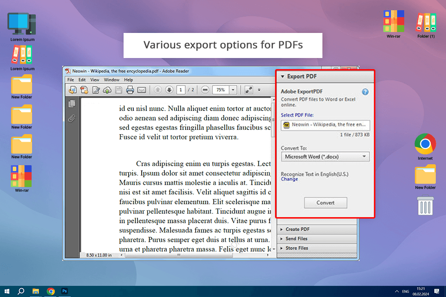The height and width of the screenshot is (297, 446).
Task: Open the Internet Chrome desktop icon
Action: 425,147
